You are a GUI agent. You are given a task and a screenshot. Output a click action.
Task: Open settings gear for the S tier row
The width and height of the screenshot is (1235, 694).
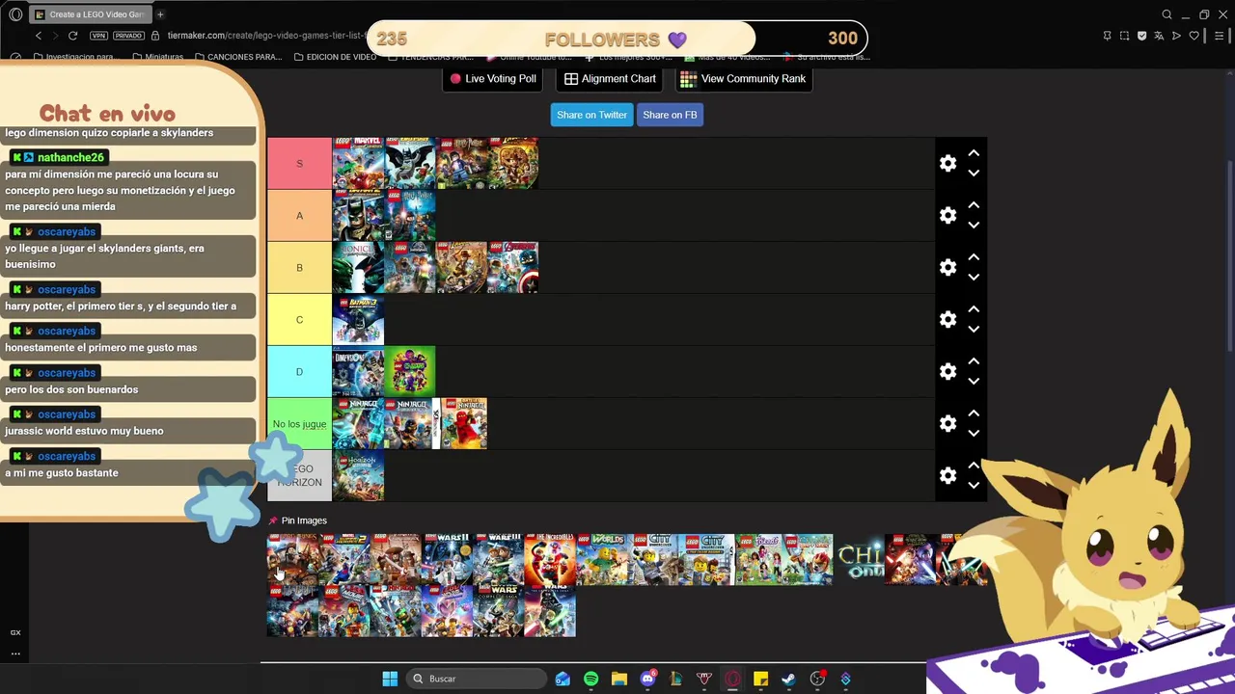click(947, 164)
